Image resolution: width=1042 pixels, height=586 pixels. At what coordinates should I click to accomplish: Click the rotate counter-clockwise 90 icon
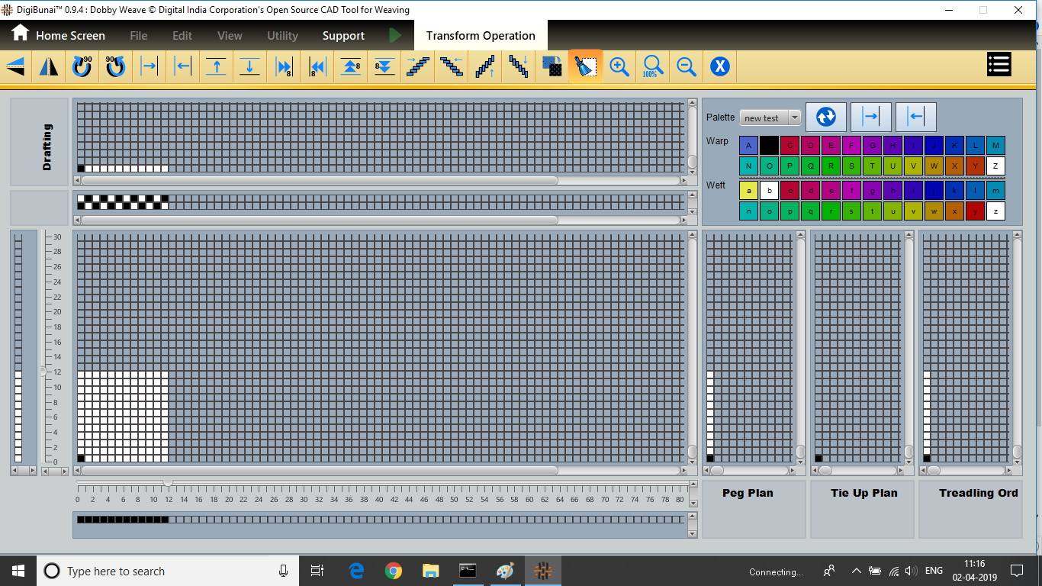click(x=115, y=67)
